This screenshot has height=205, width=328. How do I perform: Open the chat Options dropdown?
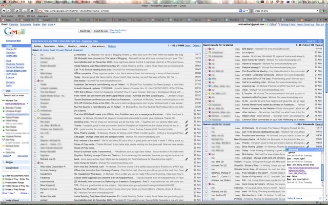coord(7,156)
